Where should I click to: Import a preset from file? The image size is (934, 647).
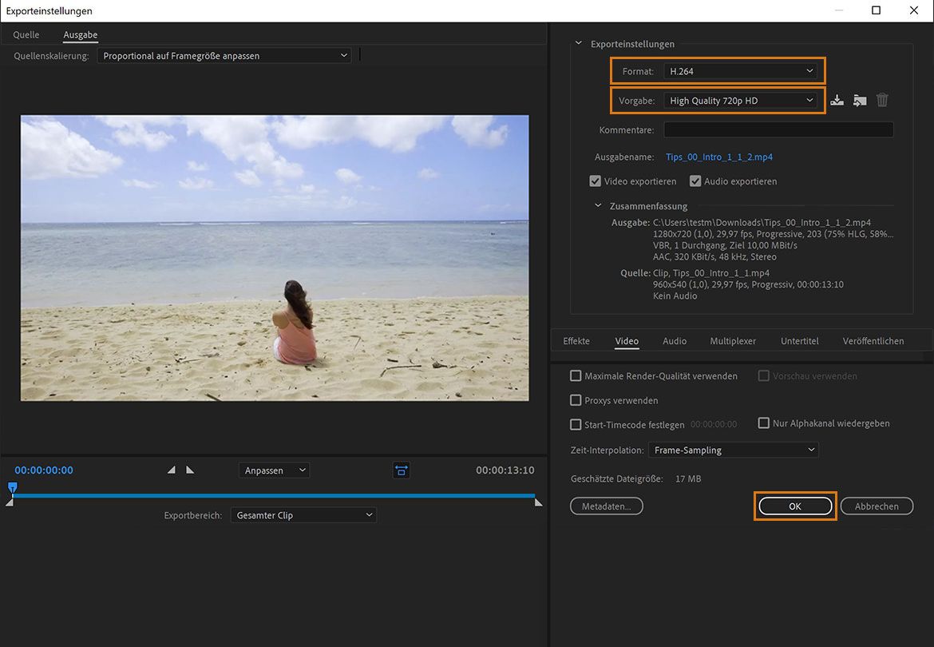(x=859, y=100)
